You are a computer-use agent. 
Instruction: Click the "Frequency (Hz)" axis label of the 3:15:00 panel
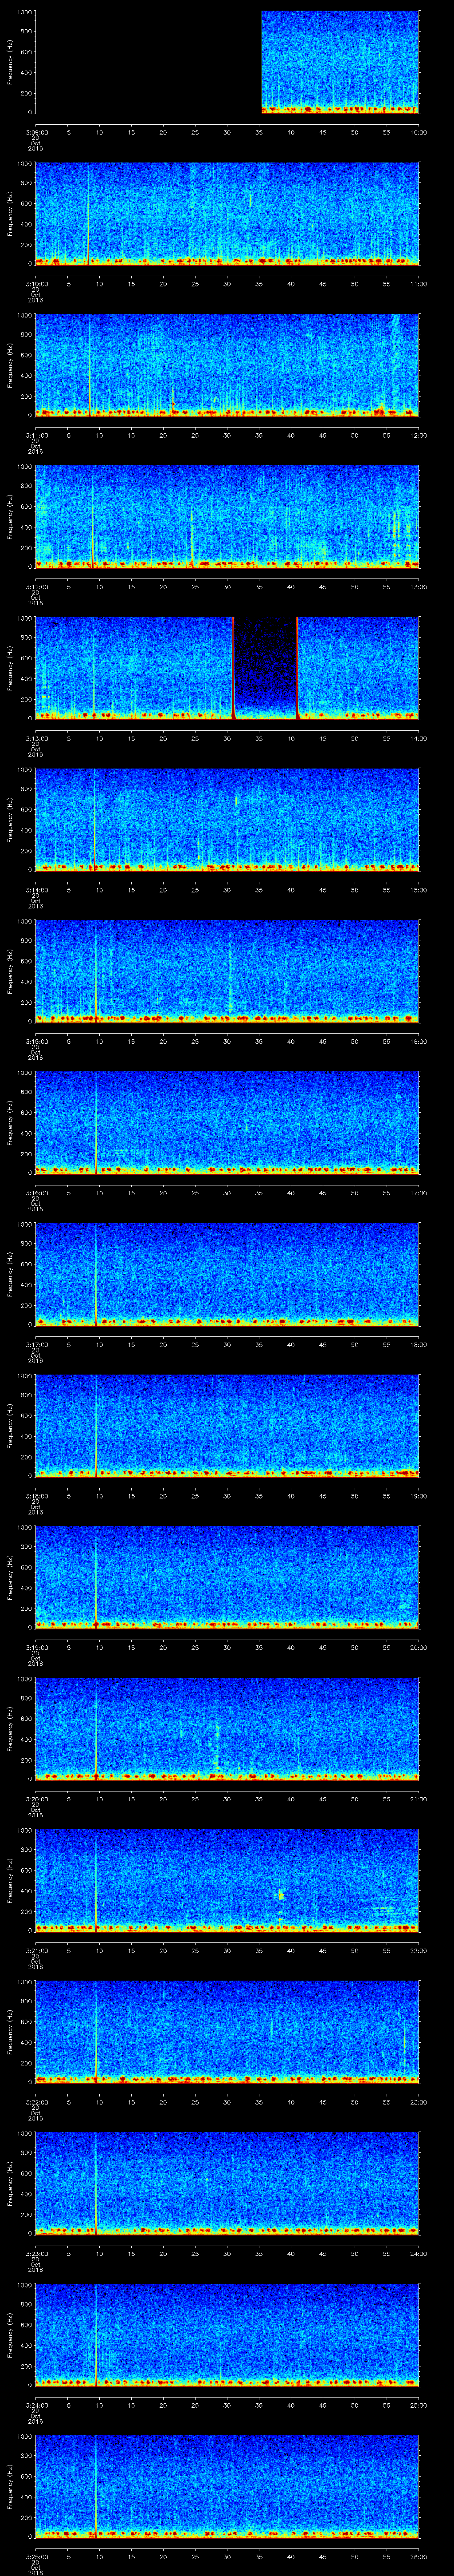pos(11,971)
